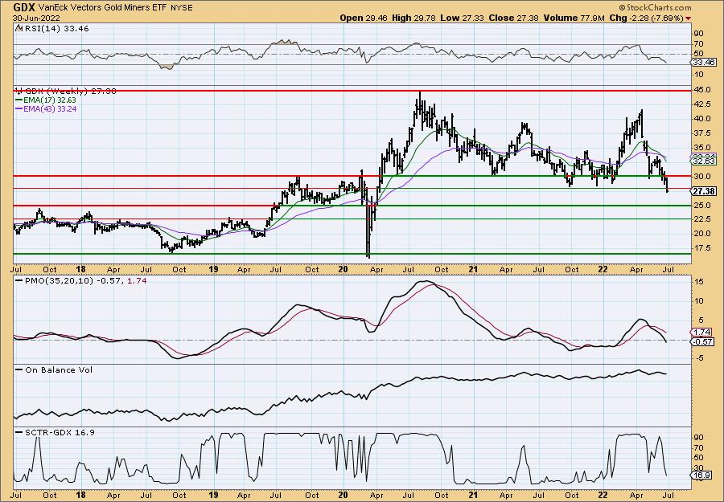This screenshot has width=724, height=502.
Task: Open the StockCharts.com watermark link
Action: 655,7
